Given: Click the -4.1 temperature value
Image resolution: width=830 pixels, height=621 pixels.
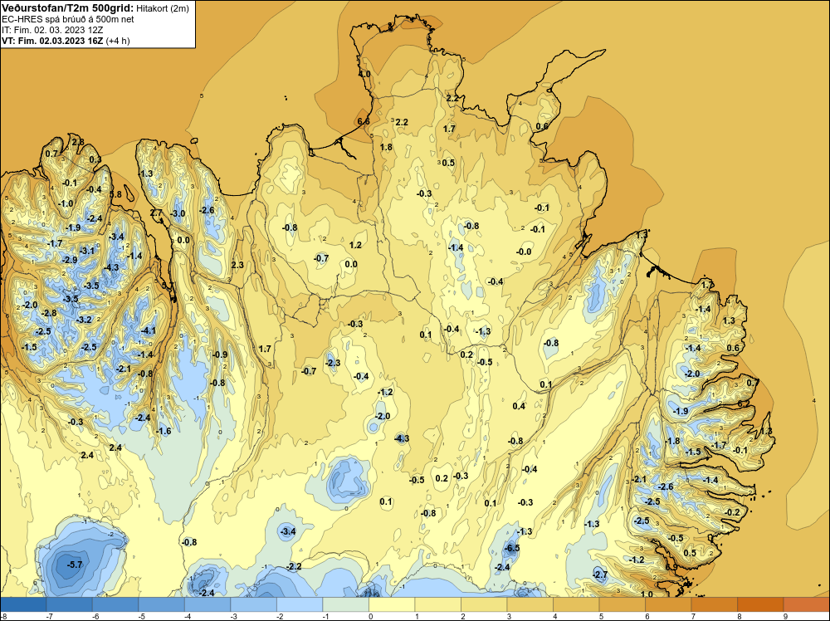Looking at the screenshot, I should coord(149,331).
